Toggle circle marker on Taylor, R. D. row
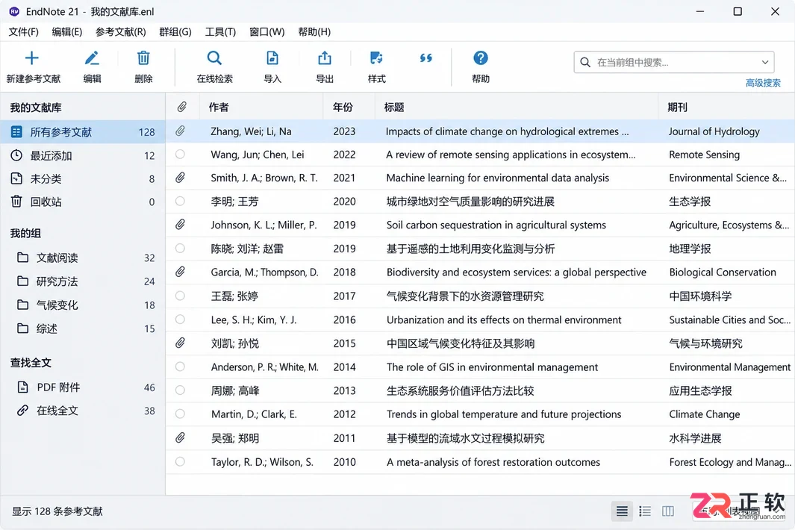795x530 pixels. point(180,461)
